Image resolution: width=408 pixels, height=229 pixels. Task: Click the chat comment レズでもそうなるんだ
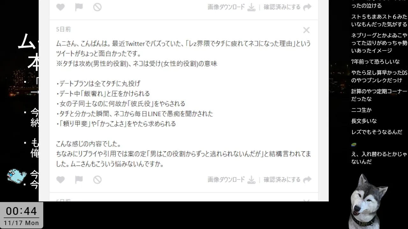(x=377, y=132)
